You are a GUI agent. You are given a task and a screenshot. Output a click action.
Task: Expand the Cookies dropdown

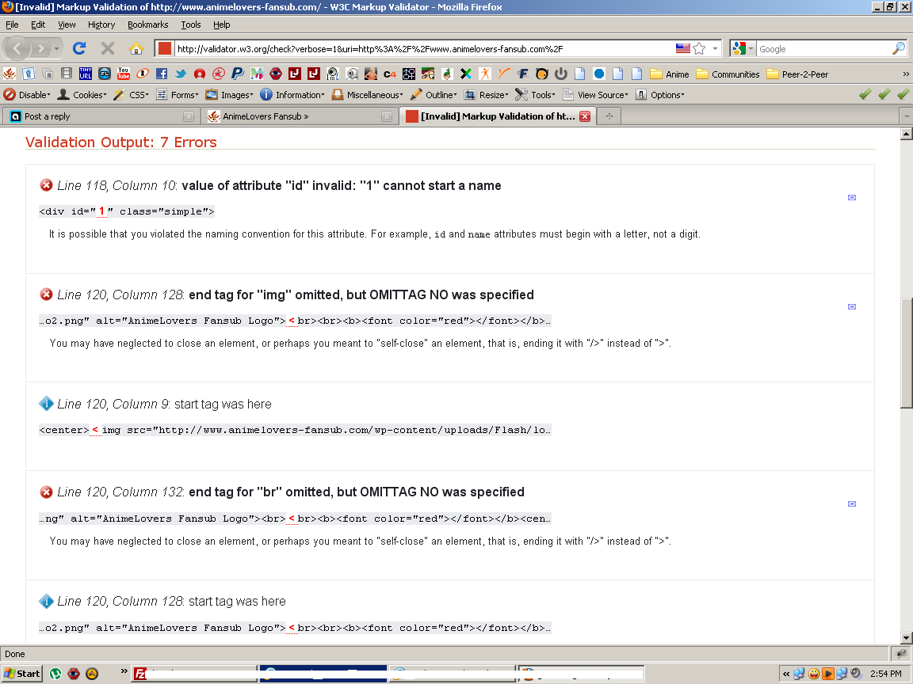click(x=82, y=95)
